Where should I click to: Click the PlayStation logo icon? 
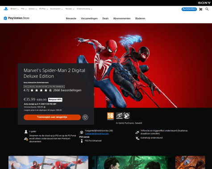6,9
